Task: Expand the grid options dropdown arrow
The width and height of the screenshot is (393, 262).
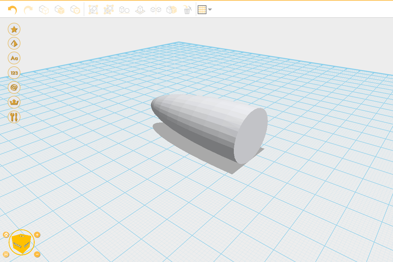Action: [x=210, y=10]
